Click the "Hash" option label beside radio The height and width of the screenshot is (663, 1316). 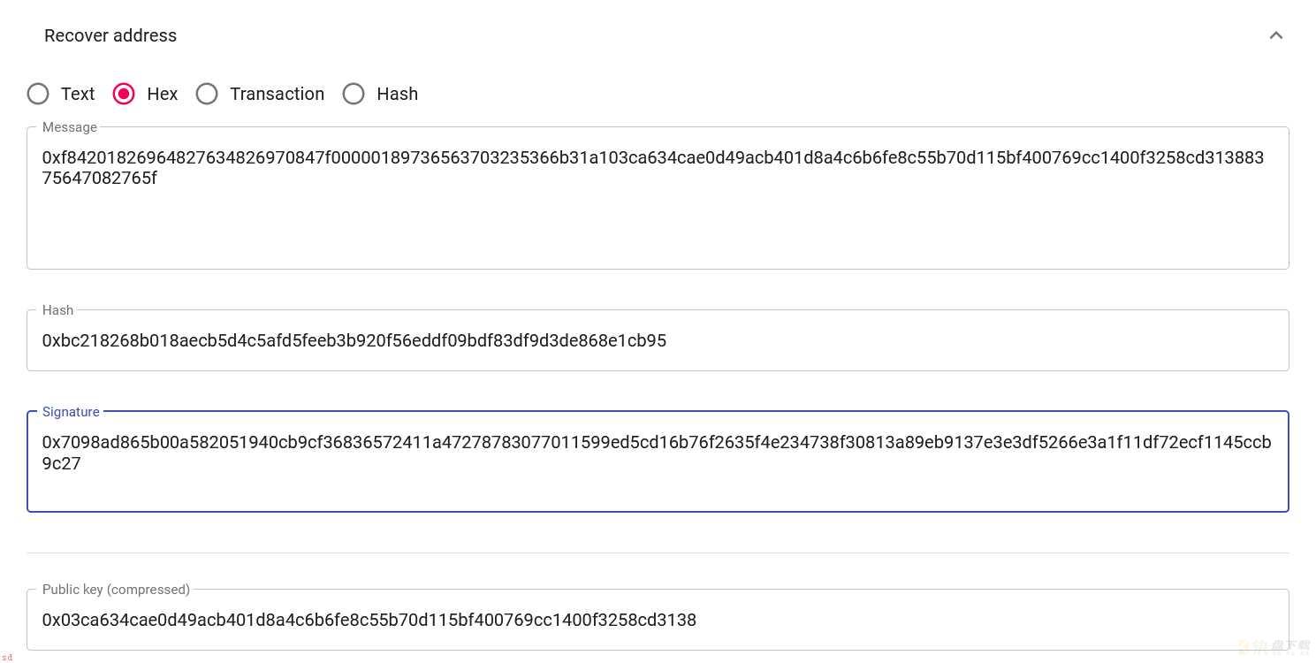pyautogui.click(x=397, y=94)
